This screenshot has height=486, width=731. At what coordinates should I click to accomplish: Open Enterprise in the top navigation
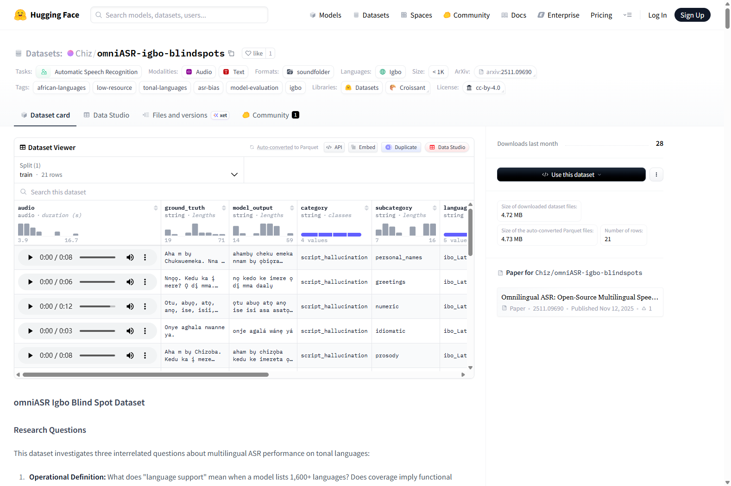(x=559, y=15)
